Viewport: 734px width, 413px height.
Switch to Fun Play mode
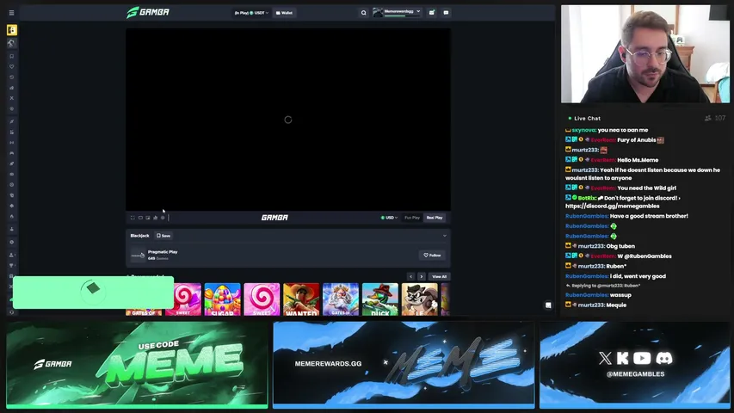click(x=412, y=218)
